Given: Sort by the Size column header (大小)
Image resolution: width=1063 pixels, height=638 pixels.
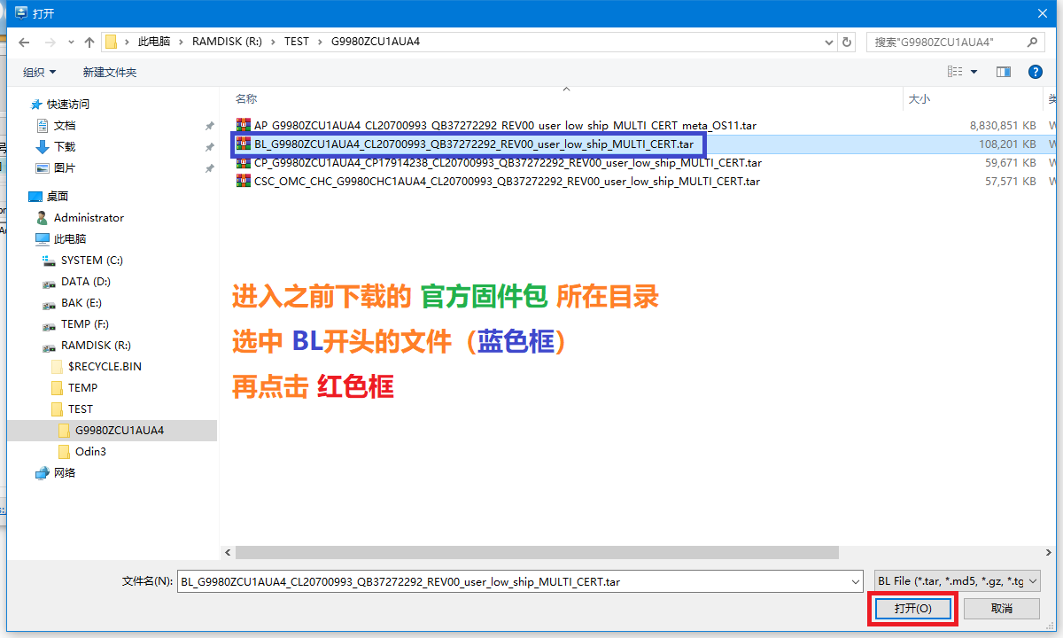Looking at the screenshot, I should click(919, 99).
